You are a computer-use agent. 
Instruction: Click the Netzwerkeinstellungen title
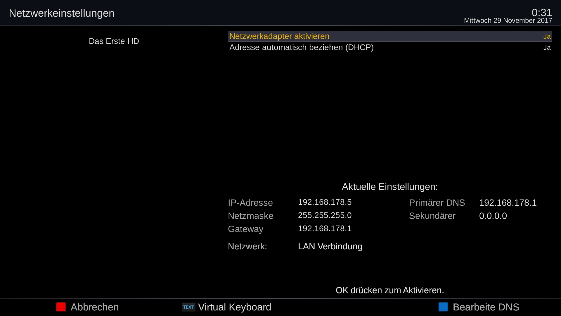point(62,13)
